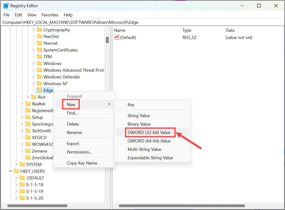Open the Edit menu
This screenshot has height=210, width=285.
[x=18, y=15]
